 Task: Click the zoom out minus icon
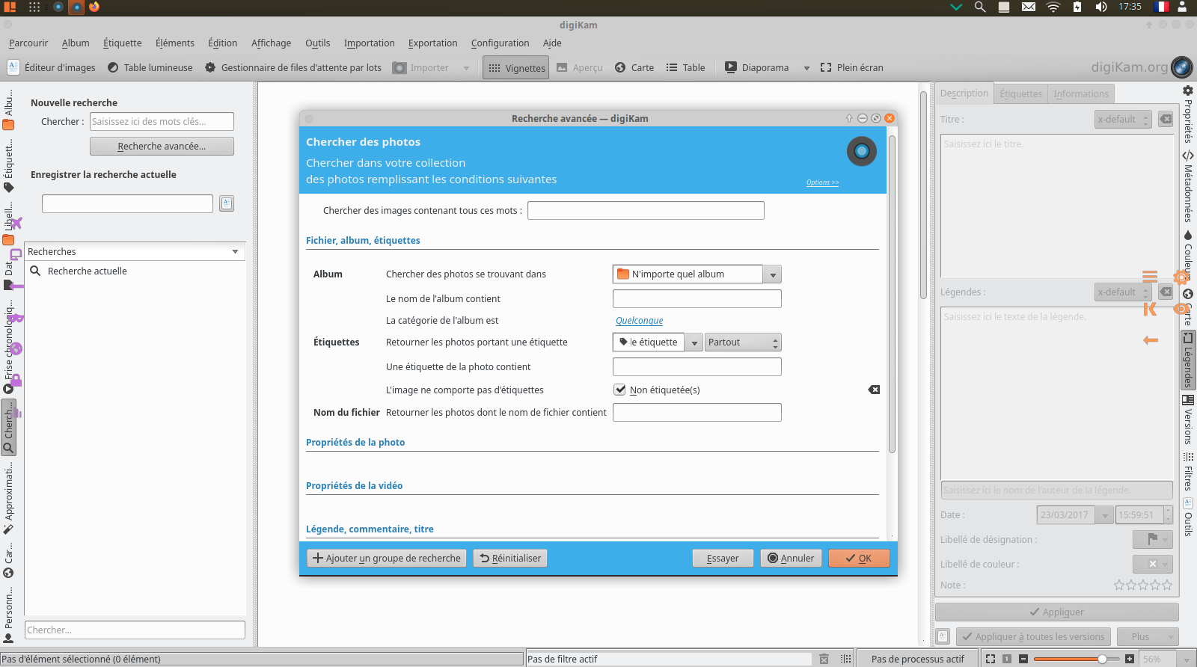tap(1023, 659)
